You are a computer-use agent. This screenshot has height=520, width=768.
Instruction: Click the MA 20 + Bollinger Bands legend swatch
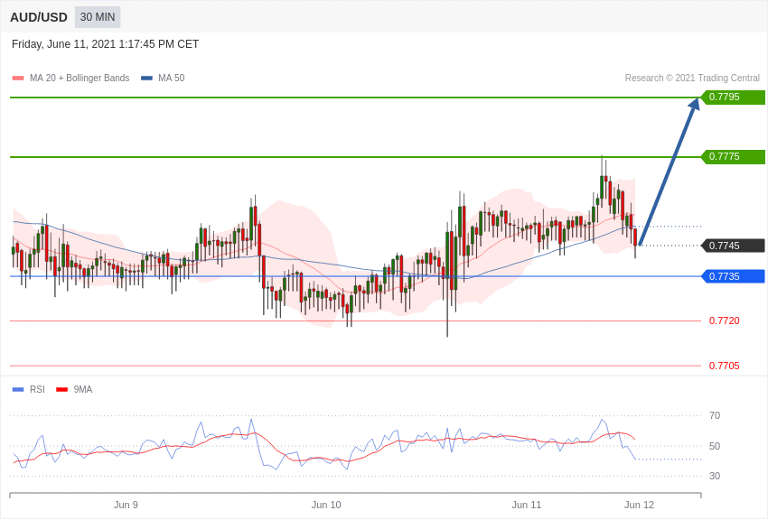pyautogui.click(x=18, y=79)
